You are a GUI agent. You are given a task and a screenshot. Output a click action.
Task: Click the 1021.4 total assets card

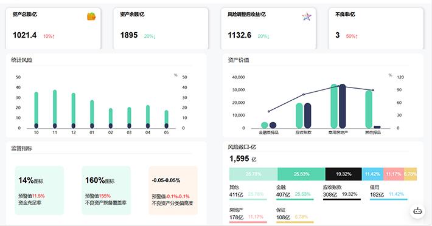(54, 29)
